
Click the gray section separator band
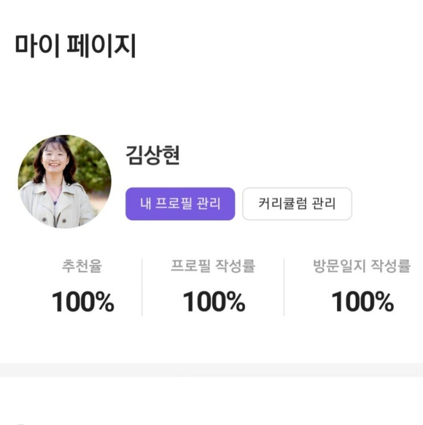click(211, 370)
